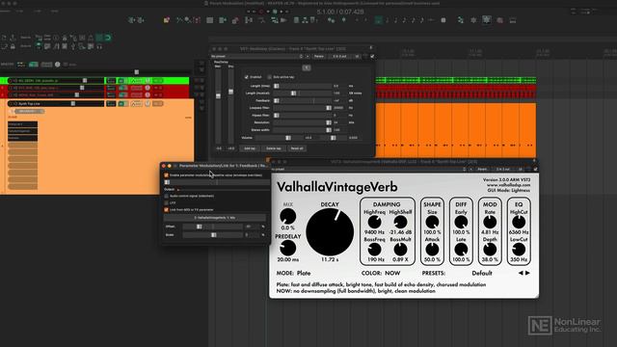Go to previous Valhalla preset with left arrow

click(521, 273)
